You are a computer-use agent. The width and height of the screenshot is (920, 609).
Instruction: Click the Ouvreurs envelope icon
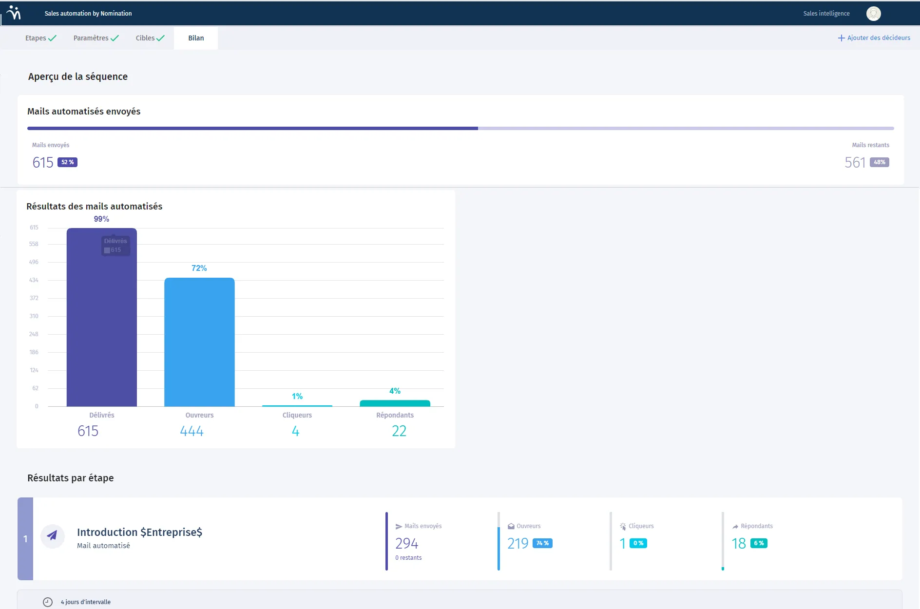pyautogui.click(x=511, y=527)
